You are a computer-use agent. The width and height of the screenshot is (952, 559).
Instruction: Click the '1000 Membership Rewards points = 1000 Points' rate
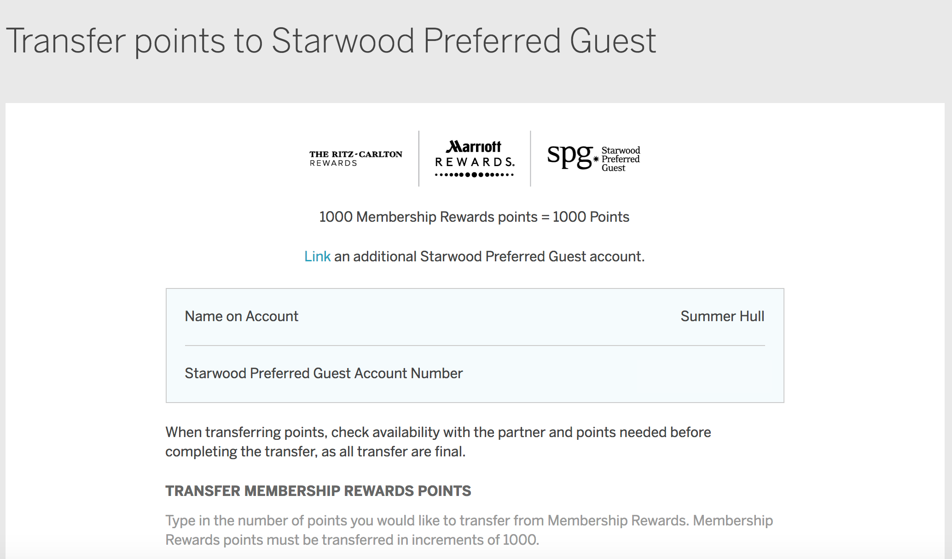[474, 217]
